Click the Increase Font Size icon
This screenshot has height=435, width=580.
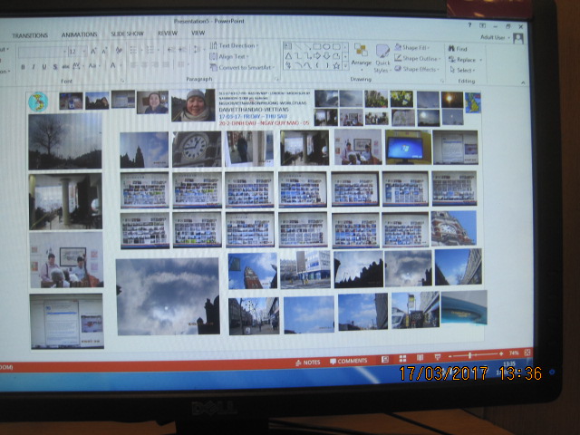(93, 52)
